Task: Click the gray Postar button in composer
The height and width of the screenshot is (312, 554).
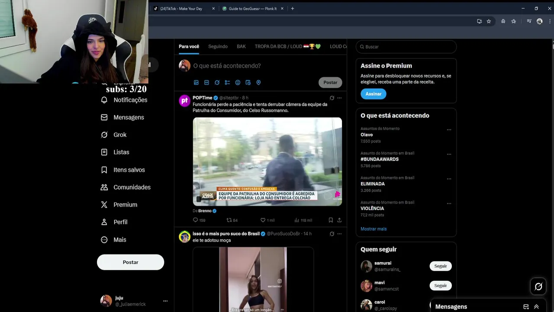Action: 330,82
